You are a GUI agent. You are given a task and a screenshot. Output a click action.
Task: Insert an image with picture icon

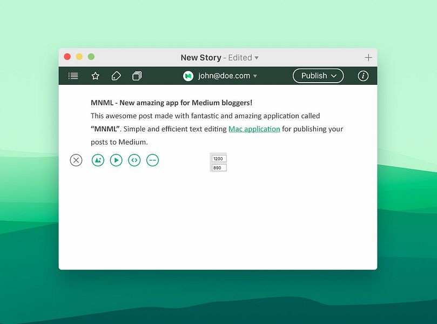coord(98,160)
